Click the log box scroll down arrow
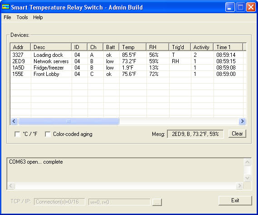The height and width of the screenshot is (215, 258). pyautogui.click(x=247, y=178)
